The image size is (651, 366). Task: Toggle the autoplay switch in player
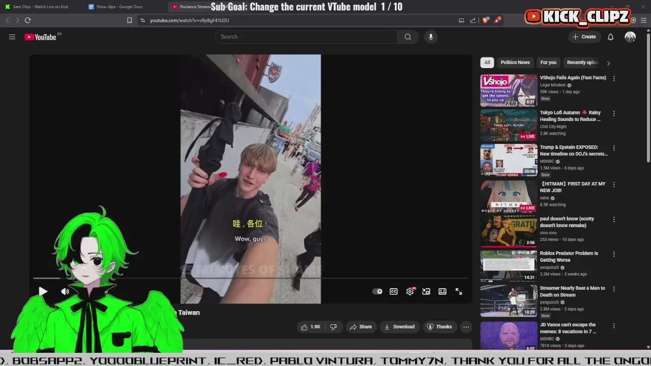(x=377, y=291)
